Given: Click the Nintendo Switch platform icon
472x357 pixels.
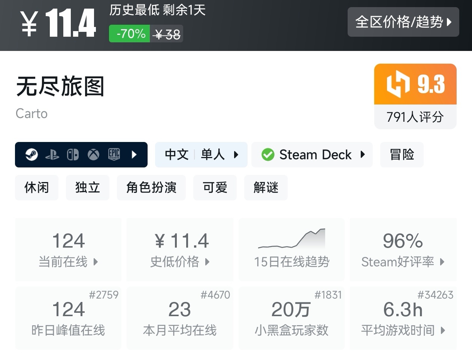Looking at the screenshot, I should [73, 155].
